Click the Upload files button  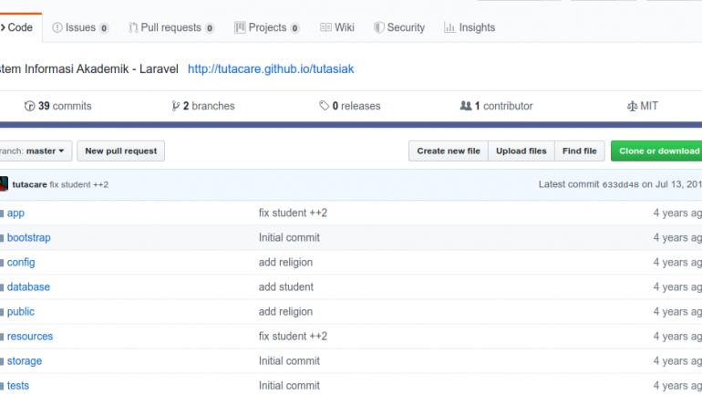point(521,151)
